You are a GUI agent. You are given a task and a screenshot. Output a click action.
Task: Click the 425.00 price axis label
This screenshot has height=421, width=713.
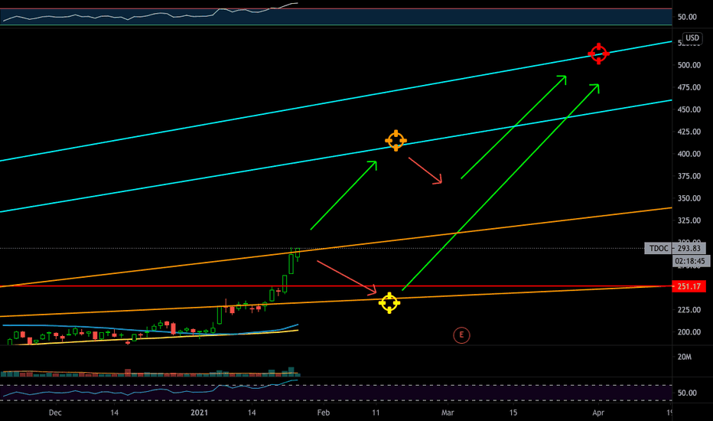(689, 132)
